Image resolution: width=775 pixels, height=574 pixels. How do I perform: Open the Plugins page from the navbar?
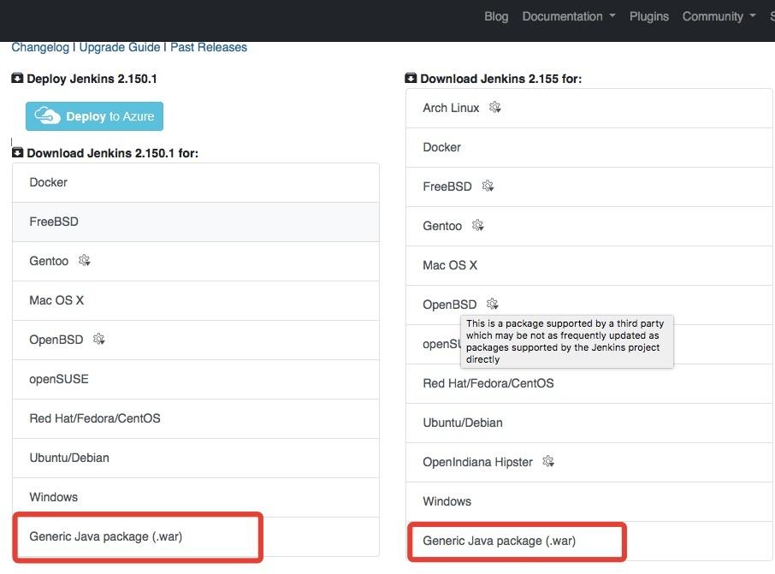coord(649,16)
